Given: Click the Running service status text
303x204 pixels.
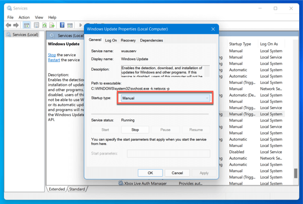Looking at the screenshot, I should (x=128, y=120).
